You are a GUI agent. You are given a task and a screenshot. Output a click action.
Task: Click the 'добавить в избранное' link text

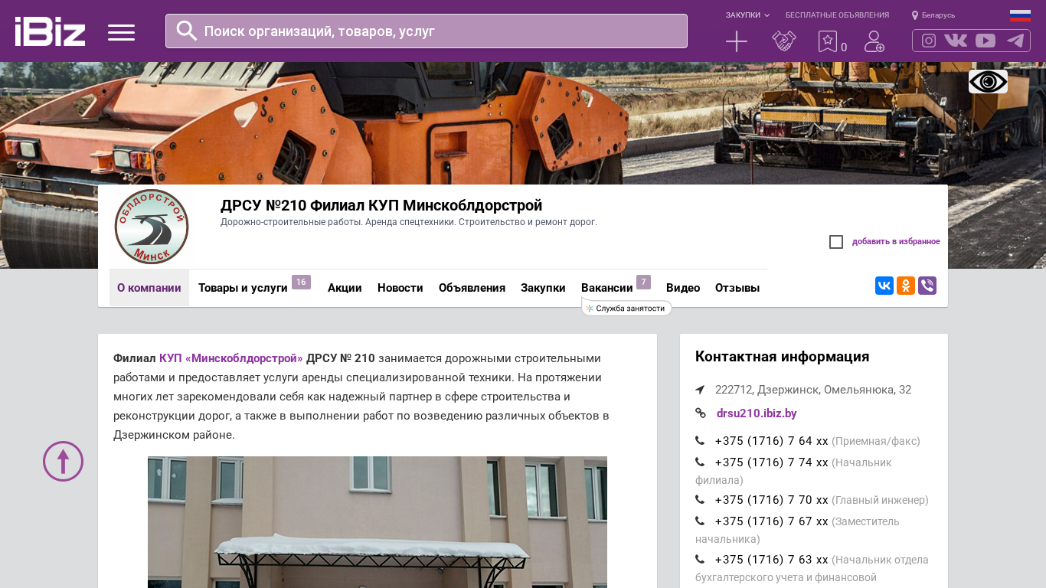pos(896,242)
